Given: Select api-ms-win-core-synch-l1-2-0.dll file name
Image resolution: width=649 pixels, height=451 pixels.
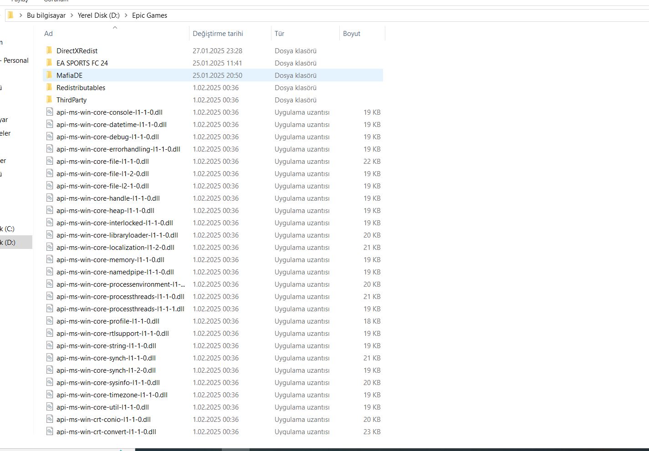Looking at the screenshot, I should 106,370.
